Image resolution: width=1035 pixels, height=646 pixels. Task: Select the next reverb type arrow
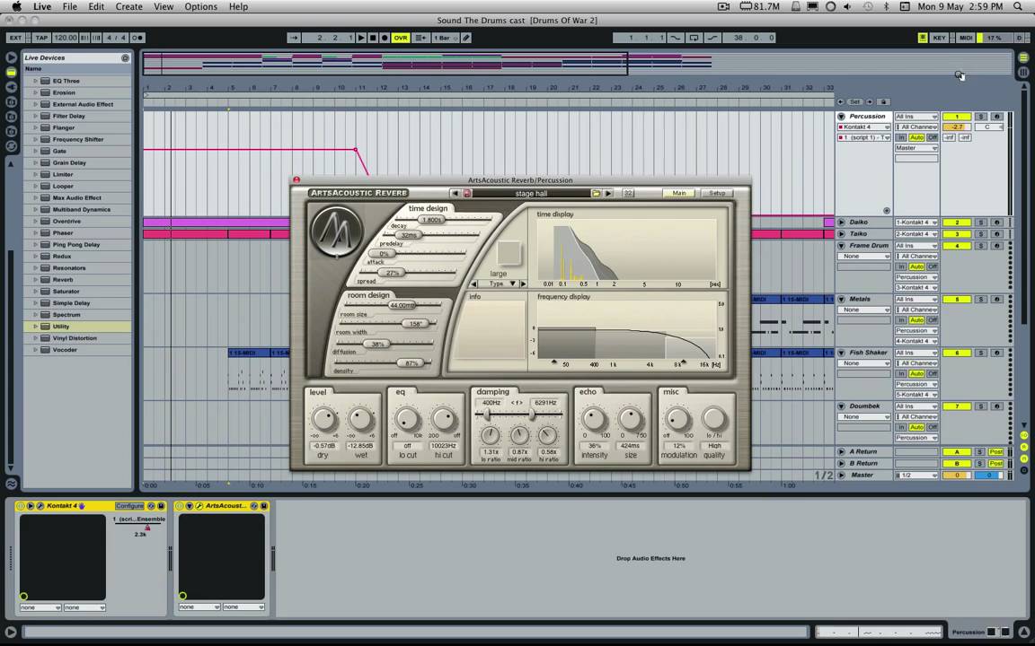pyautogui.click(x=524, y=284)
